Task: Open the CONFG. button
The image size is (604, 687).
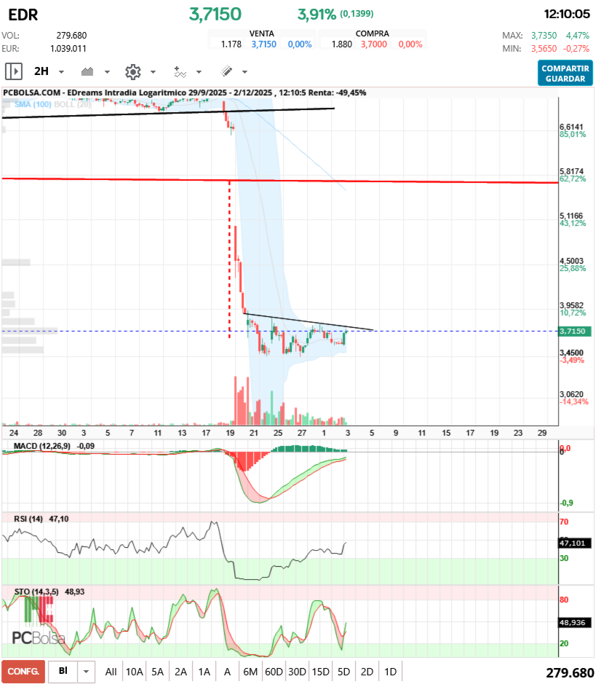Action: pyautogui.click(x=23, y=672)
